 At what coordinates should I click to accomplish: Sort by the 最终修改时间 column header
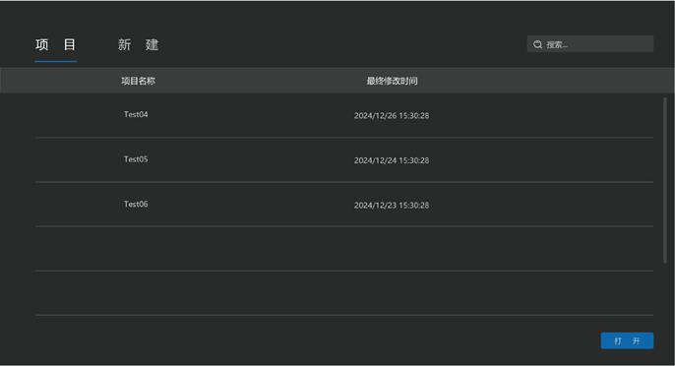pos(393,81)
